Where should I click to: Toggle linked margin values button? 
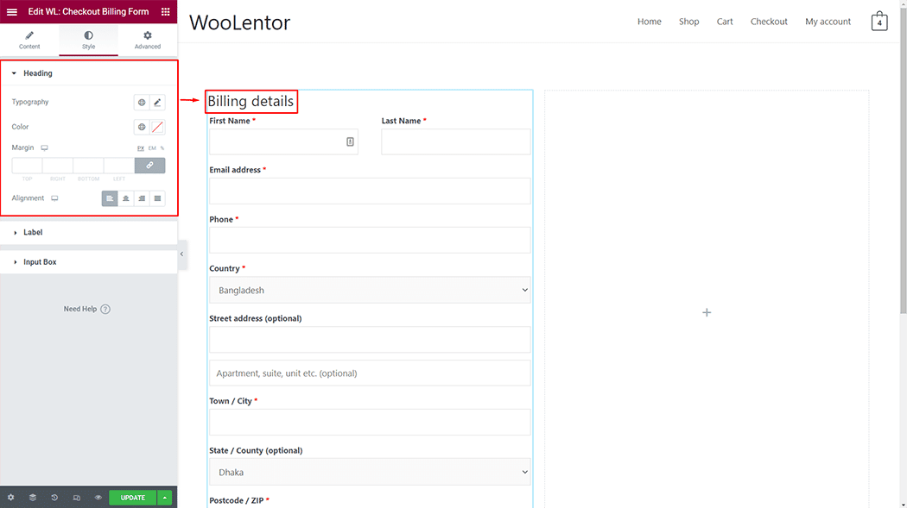[149, 166]
